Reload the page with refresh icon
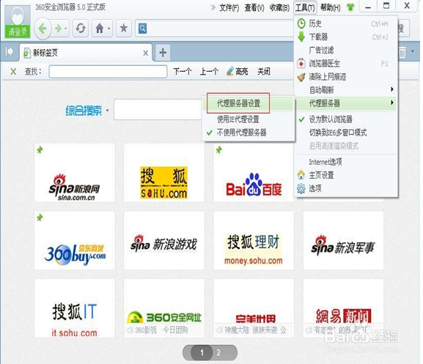The width and height of the screenshot is (423, 364). (x=81, y=28)
